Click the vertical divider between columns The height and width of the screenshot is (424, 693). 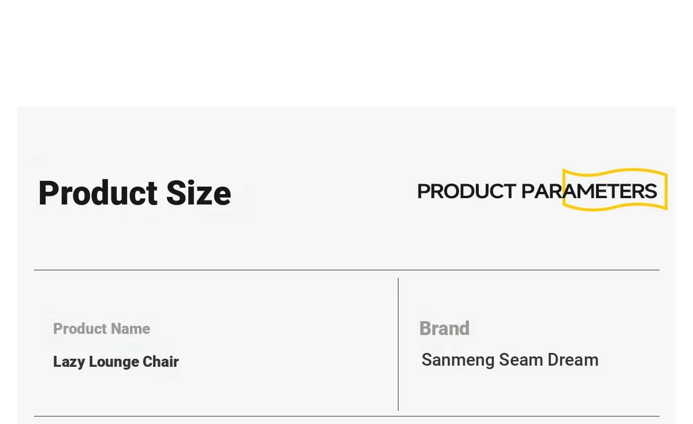pyautogui.click(x=398, y=344)
